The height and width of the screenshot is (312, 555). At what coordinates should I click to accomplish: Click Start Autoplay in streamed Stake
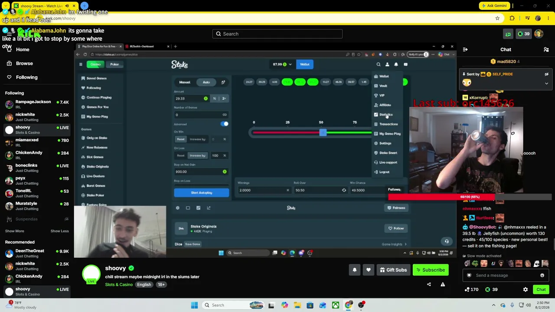click(x=202, y=192)
